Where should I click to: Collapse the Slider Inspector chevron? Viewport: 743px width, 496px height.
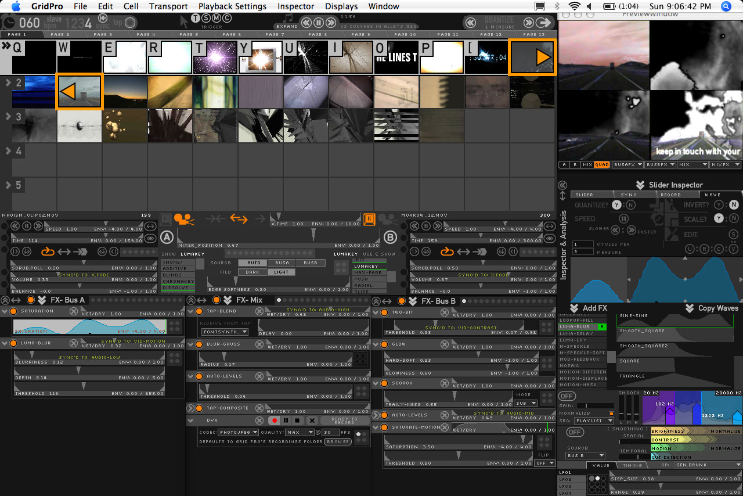tap(640, 185)
